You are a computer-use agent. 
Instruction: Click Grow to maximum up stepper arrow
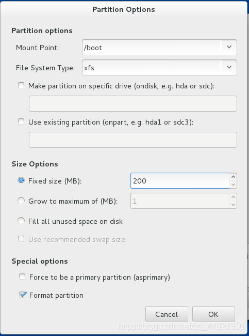click(x=233, y=197)
